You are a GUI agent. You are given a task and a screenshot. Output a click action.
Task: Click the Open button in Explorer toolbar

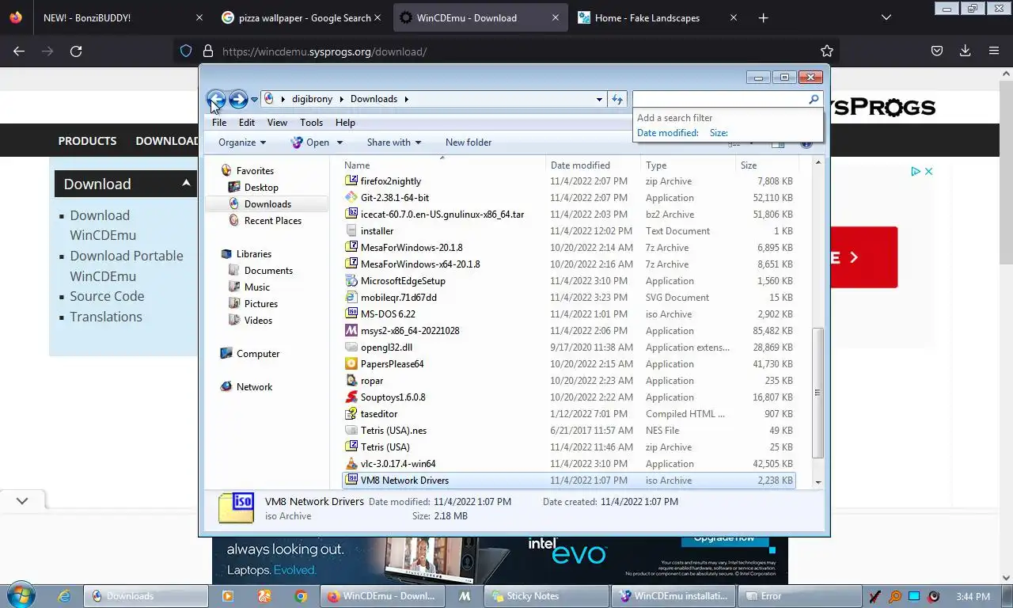coord(310,142)
